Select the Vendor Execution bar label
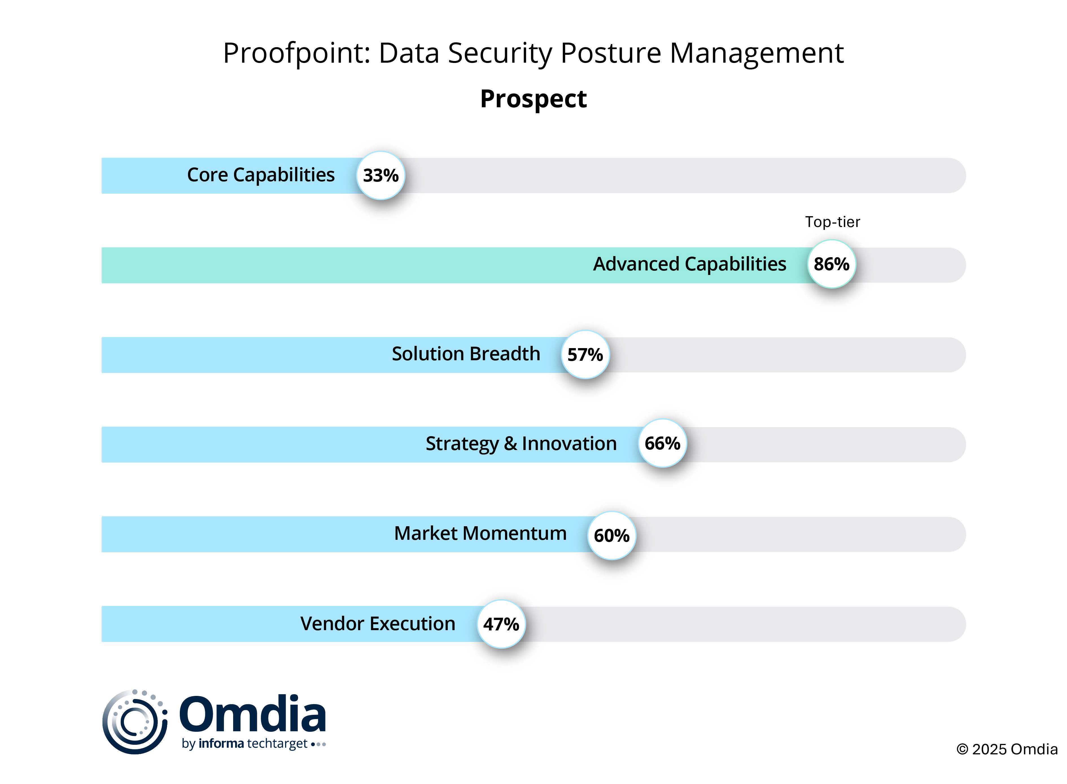 (x=378, y=624)
